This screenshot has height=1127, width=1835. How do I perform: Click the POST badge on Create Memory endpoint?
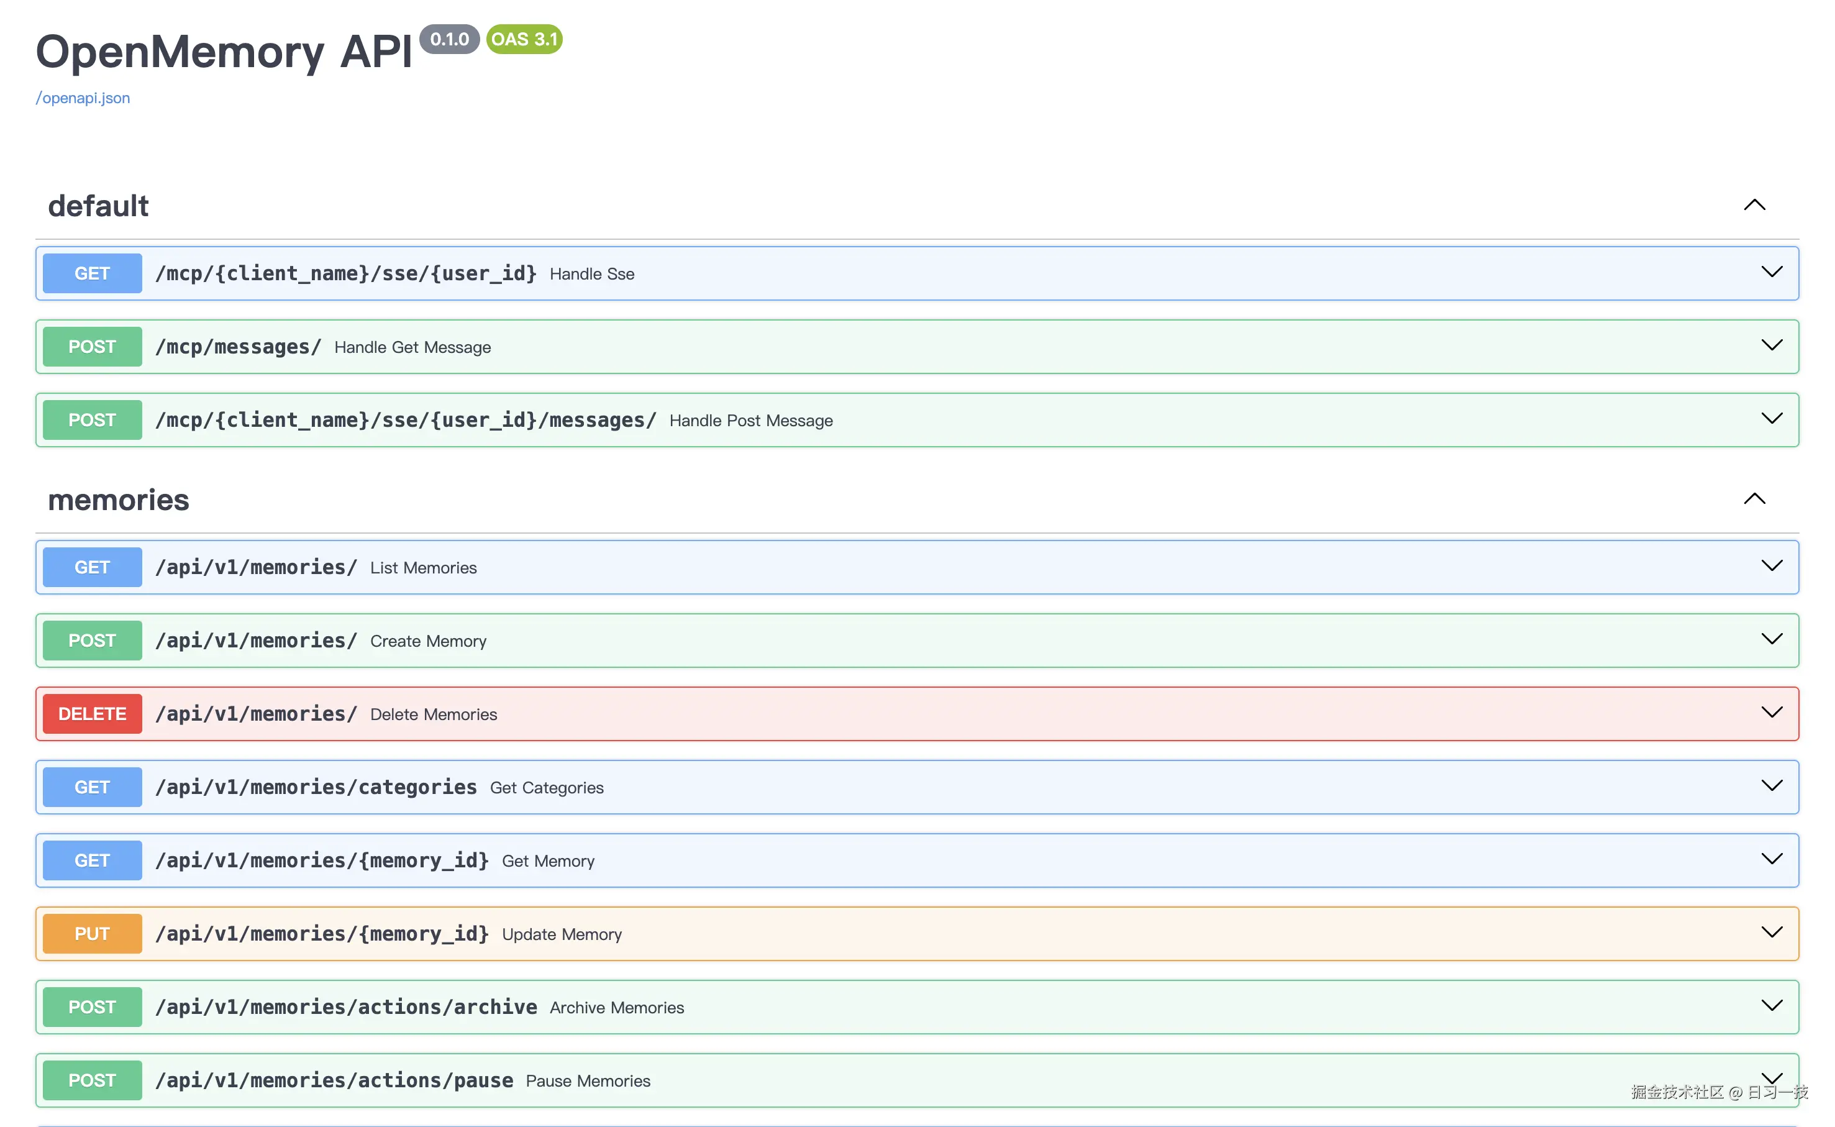[x=92, y=639]
